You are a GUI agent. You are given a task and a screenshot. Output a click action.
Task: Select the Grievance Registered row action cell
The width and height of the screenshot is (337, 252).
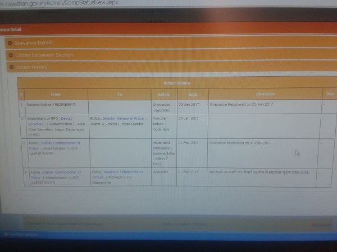163,107
